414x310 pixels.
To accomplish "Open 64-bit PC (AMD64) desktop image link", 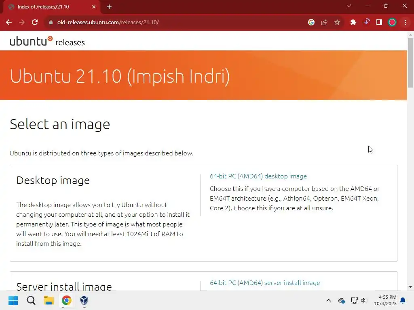I will (x=258, y=176).
